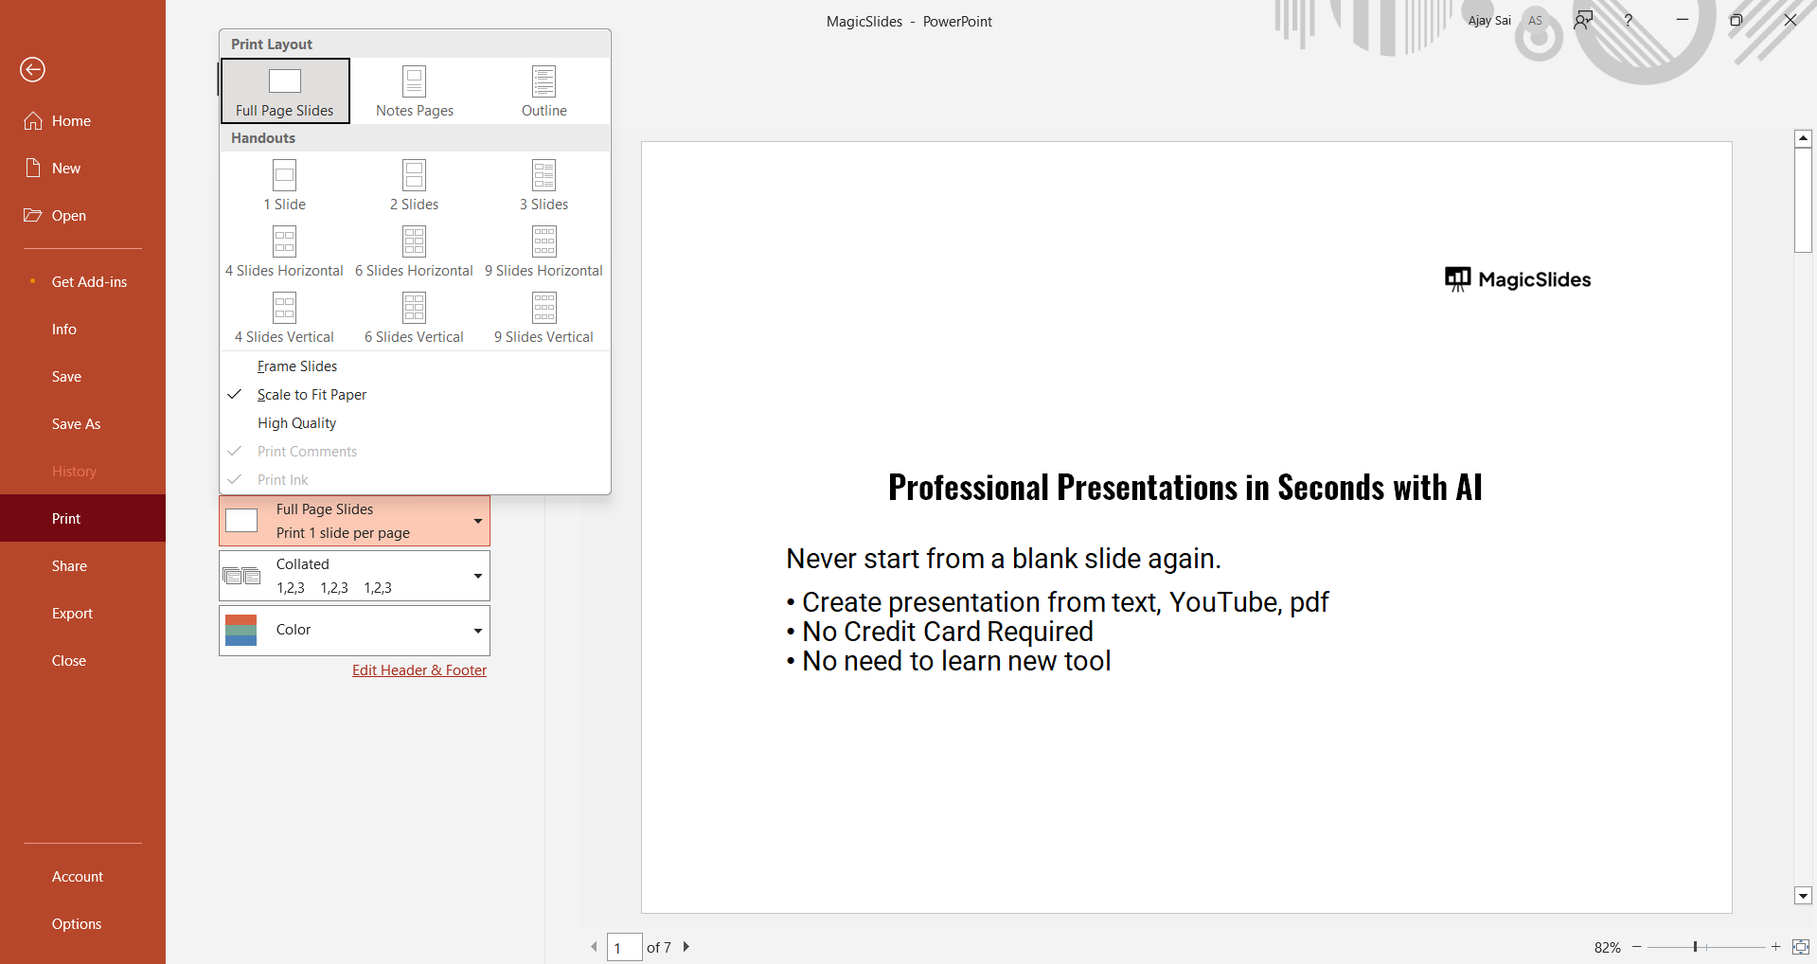Click the page number input field
1817x964 pixels.
tap(624, 947)
